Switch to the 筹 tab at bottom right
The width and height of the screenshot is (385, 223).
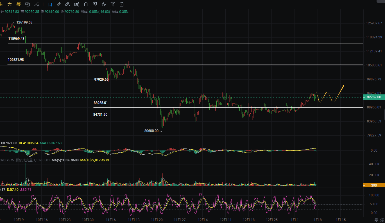pyautogui.click(x=376, y=220)
